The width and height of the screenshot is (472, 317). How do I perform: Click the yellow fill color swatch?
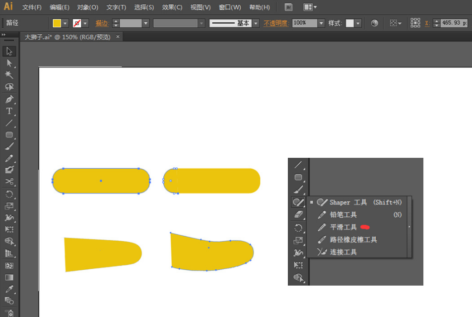click(x=57, y=23)
